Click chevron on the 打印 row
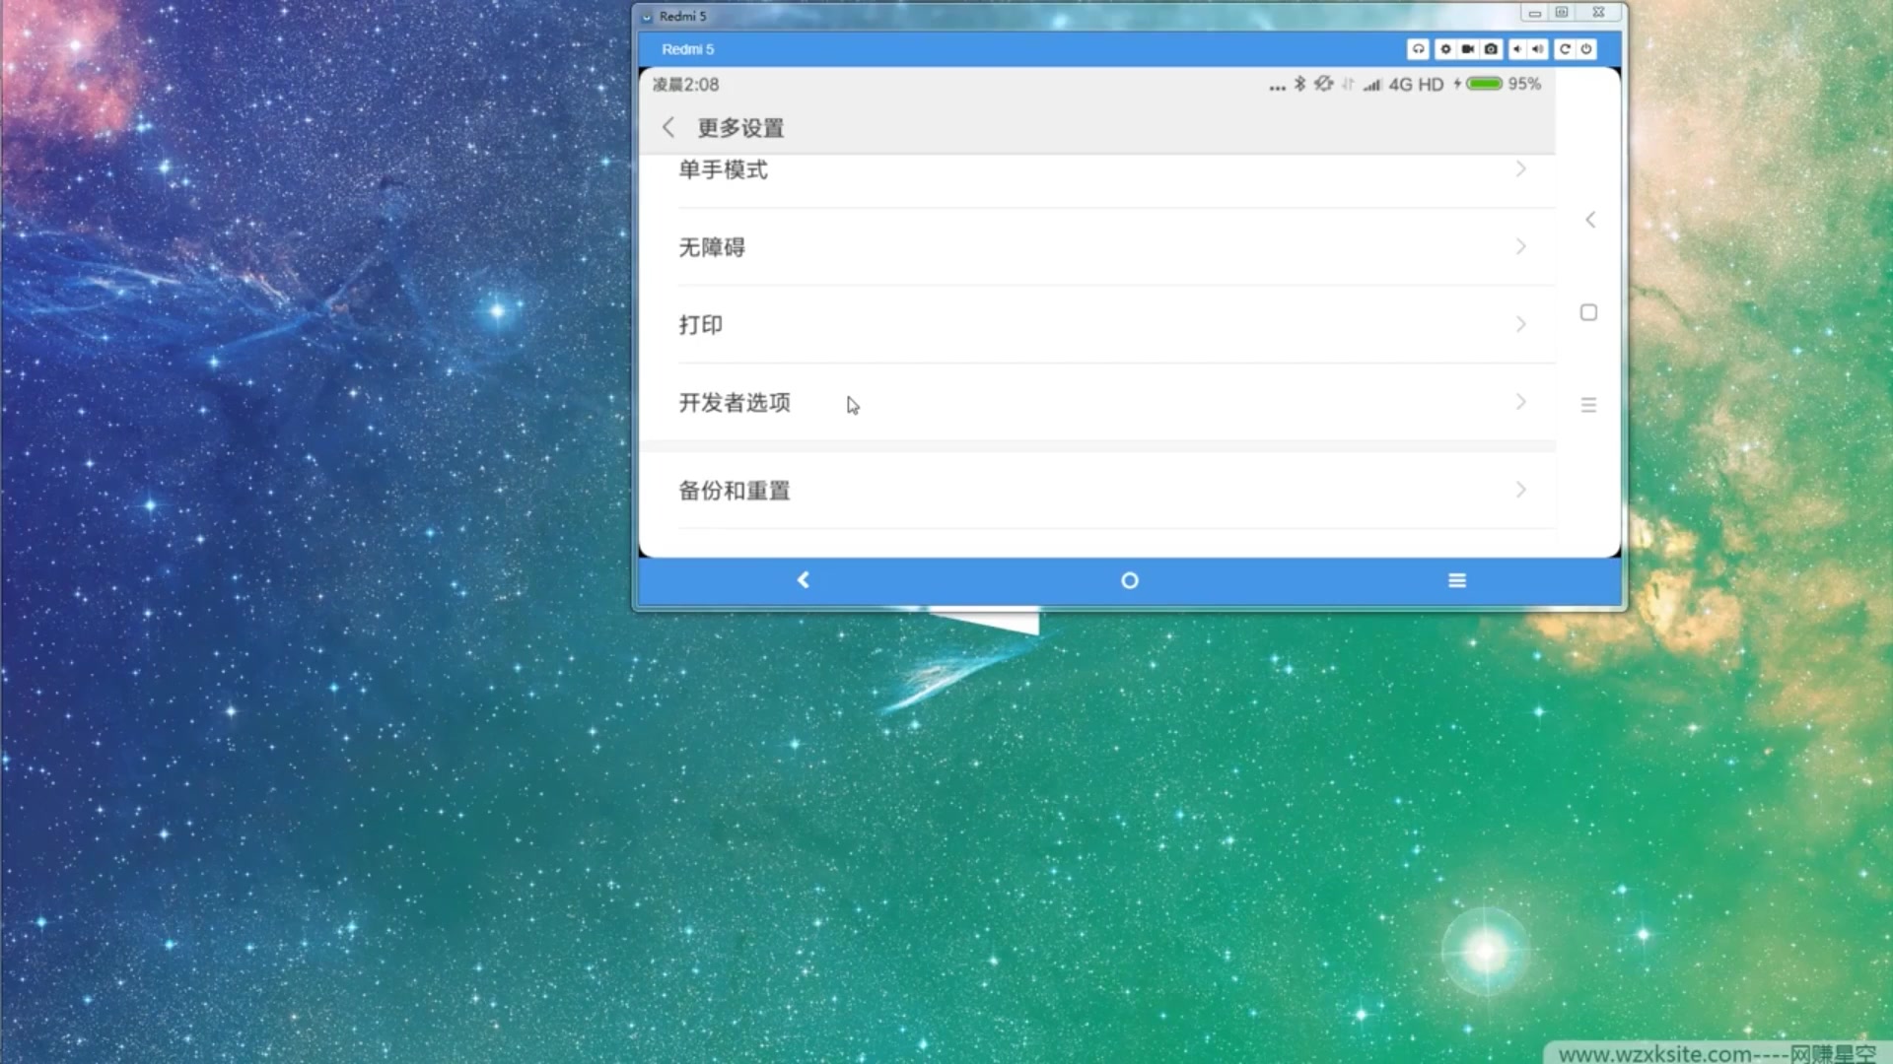Screen dimensions: 1893x1064 [x=1521, y=324]
